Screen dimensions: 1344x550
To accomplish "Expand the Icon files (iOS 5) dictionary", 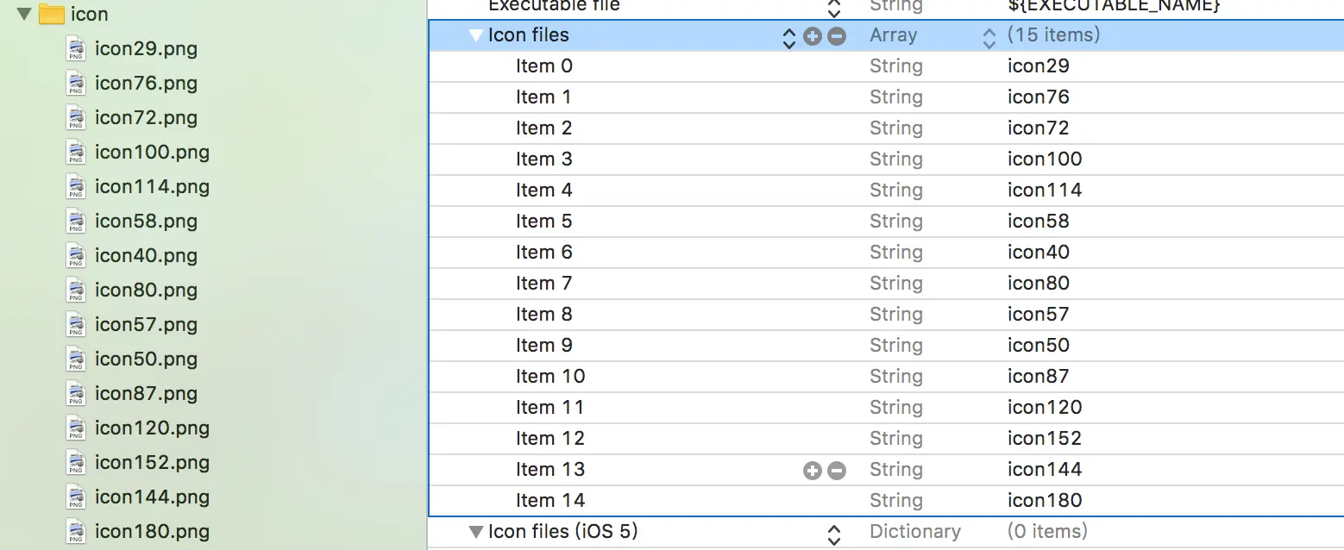I will (475, 532).
